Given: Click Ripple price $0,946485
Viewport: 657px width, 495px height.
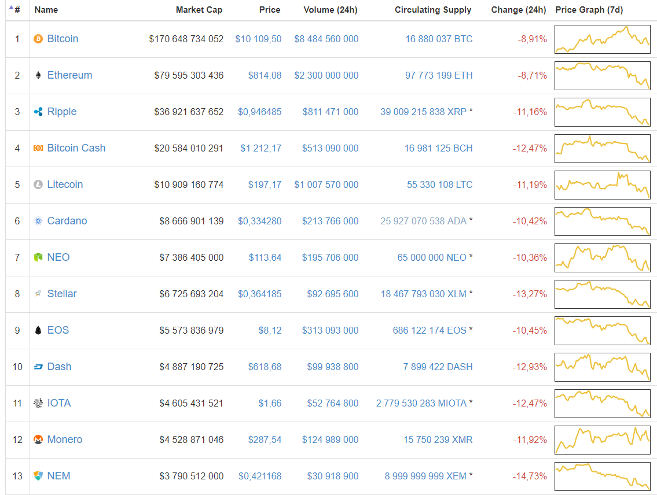Looking at the screenshot, I should pos(260,112).
